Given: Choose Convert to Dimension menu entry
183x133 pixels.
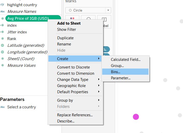Looking at the screenshot, I should click(x=76, y=73).
